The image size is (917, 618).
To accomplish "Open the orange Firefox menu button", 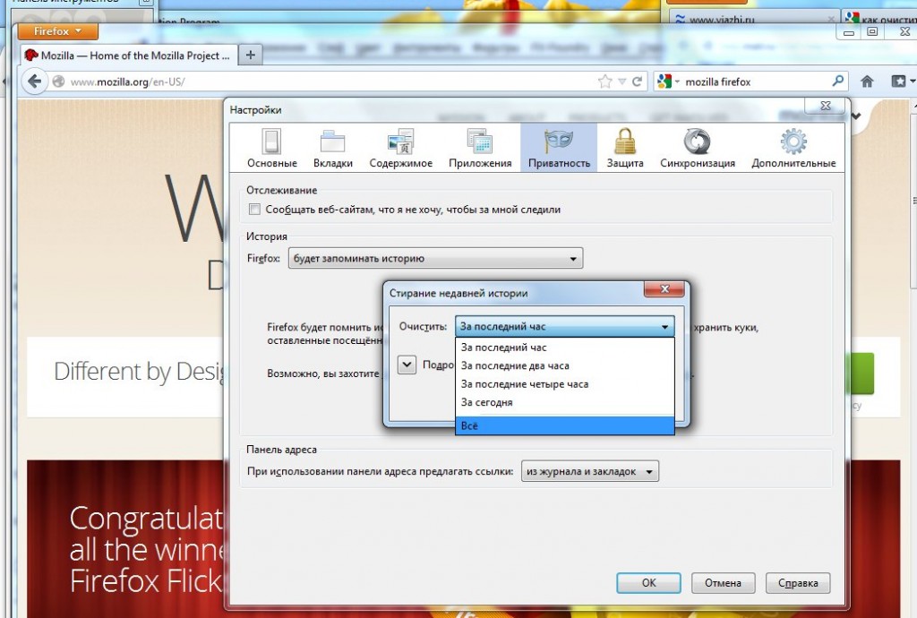I will (57, 31).
